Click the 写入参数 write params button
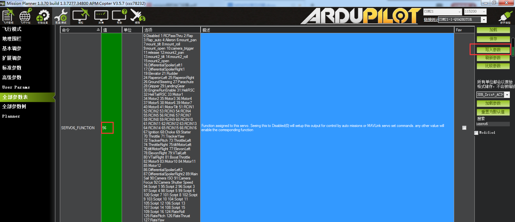 (x=493, y=50)
